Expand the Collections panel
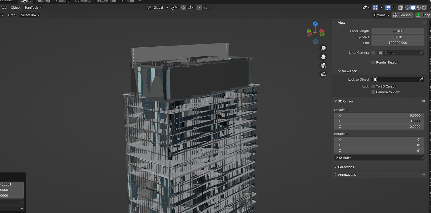This screenshot has width=431, height=213. (335, 167)
